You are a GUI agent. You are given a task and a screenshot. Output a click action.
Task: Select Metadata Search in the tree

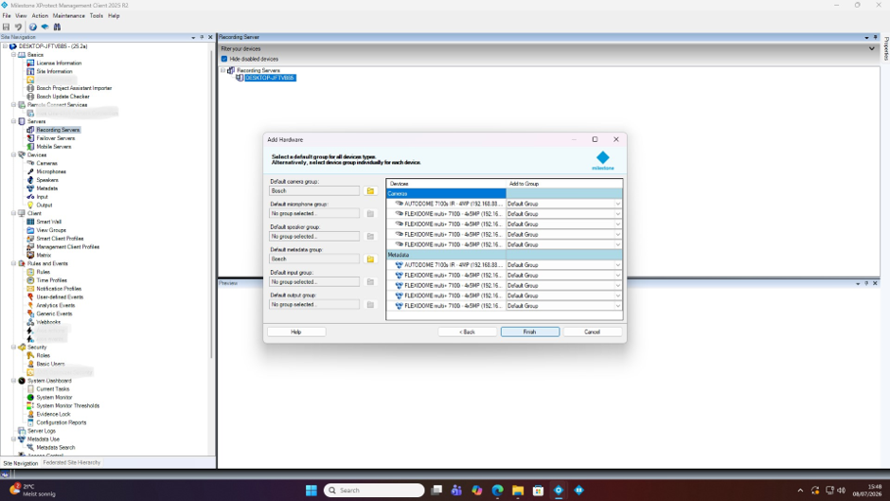point(56,448)
